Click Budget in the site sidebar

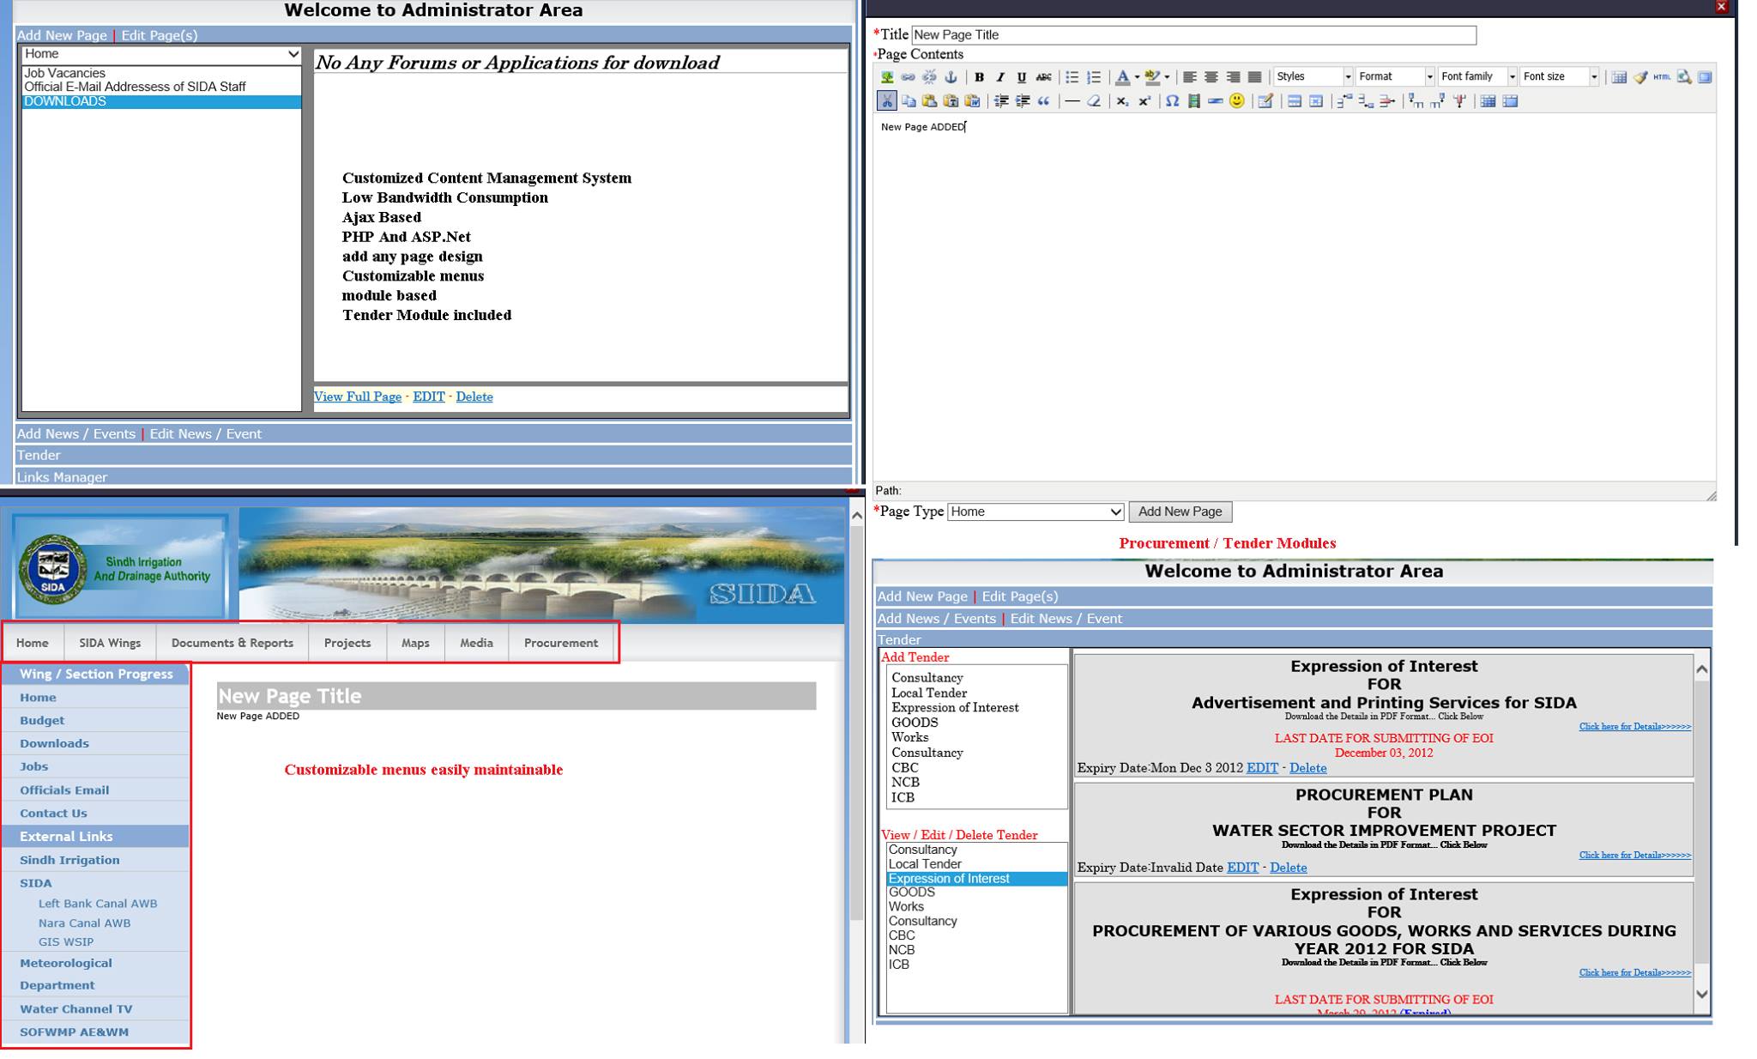[42, 721]
